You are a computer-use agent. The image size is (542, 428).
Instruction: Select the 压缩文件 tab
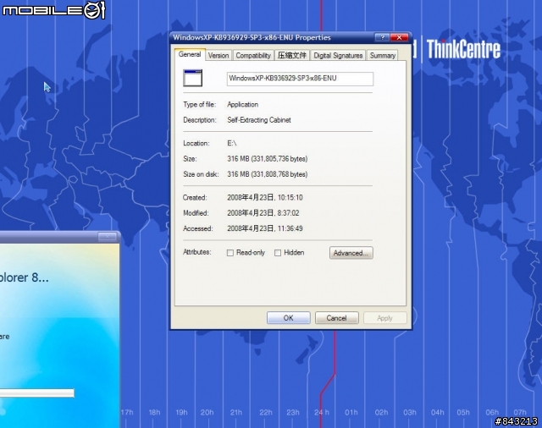pos(292,56)
